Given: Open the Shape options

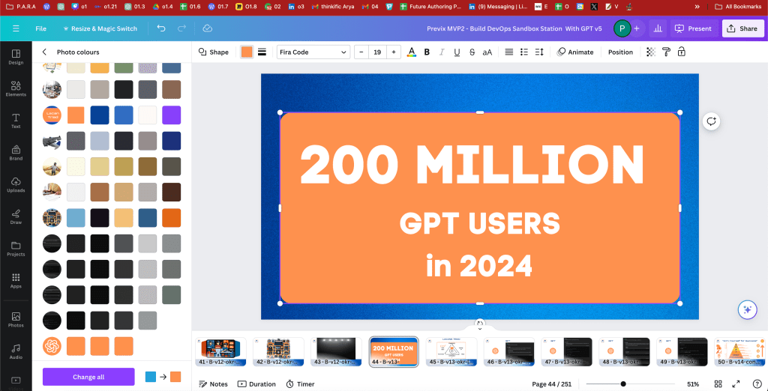Looking at the screenshot, I should point(214,52).
